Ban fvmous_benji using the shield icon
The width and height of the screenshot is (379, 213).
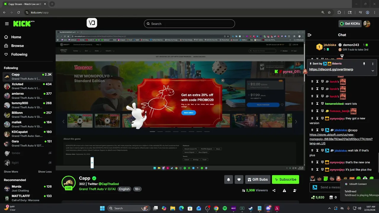pos(322,111)
